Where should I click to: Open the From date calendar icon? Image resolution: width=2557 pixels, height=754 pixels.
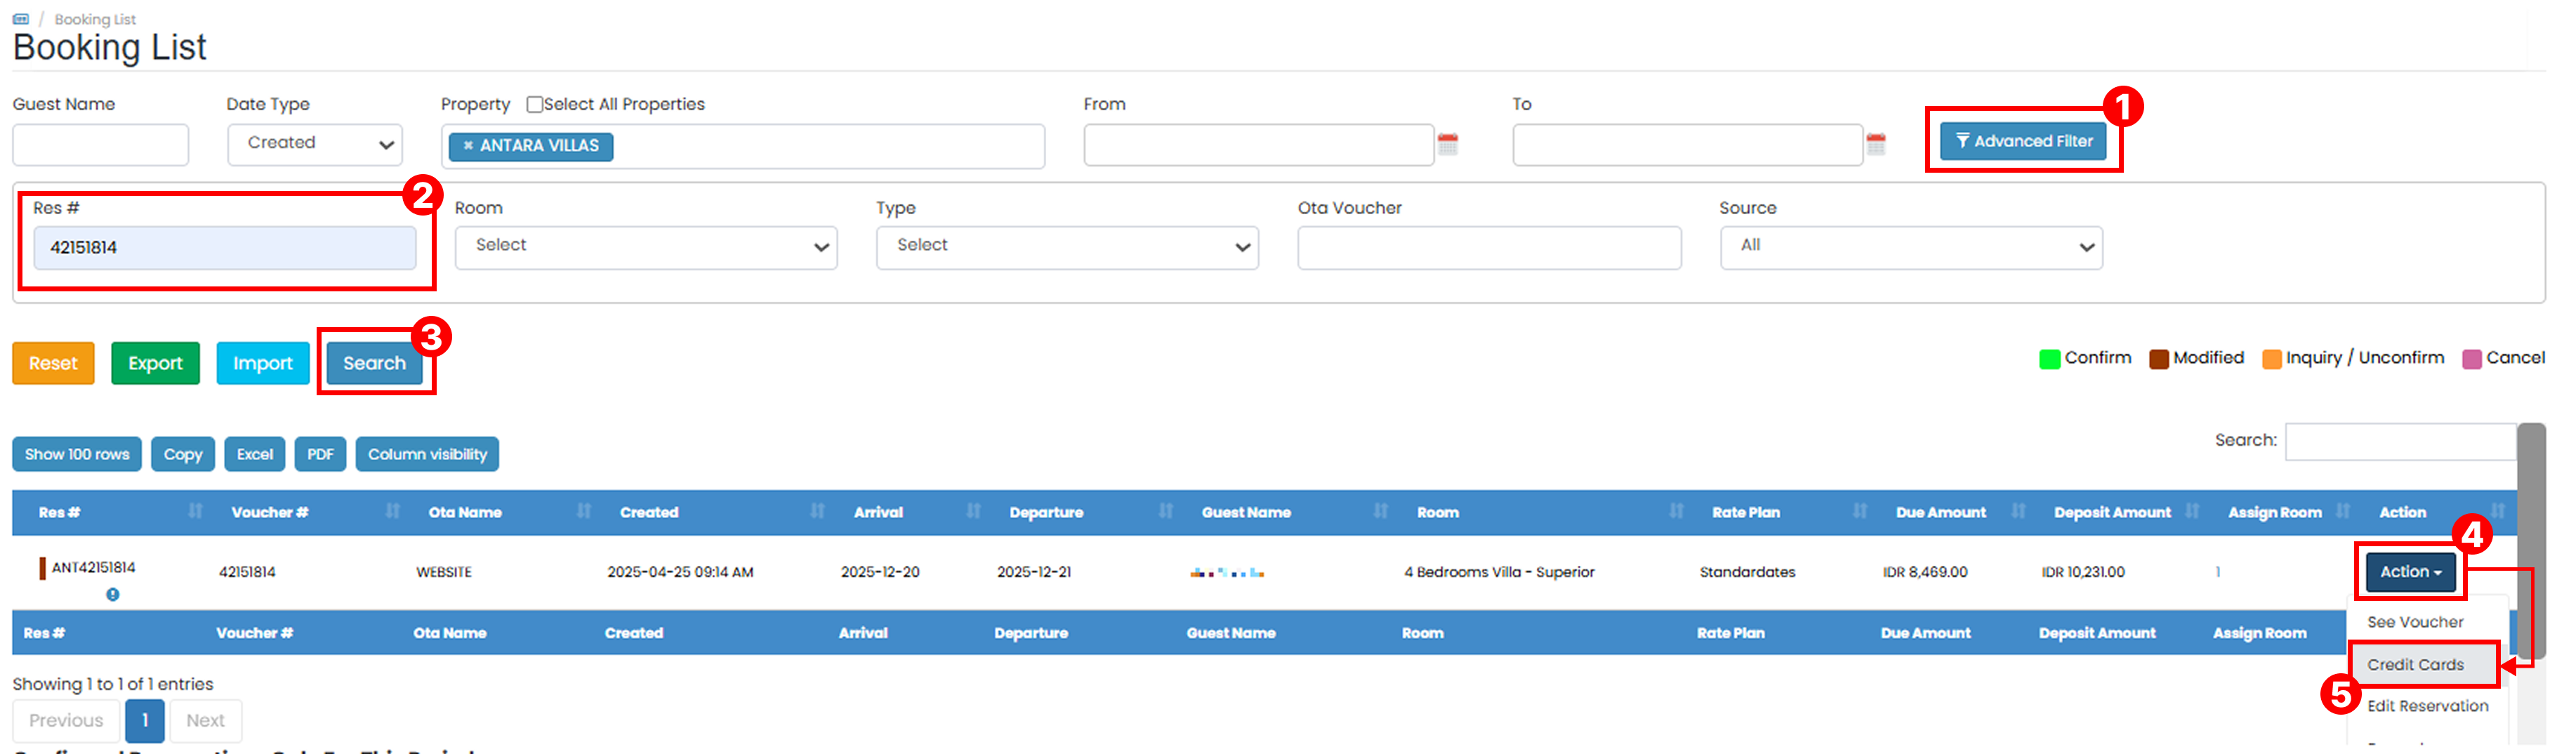pyautogui.click(x=1448, y=144)
